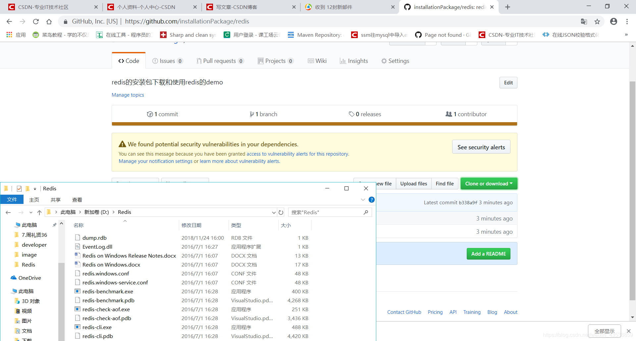Viewport: 636px width, 341px height.
Task: Open the Page not found bookmark
Action: (443, 35)
